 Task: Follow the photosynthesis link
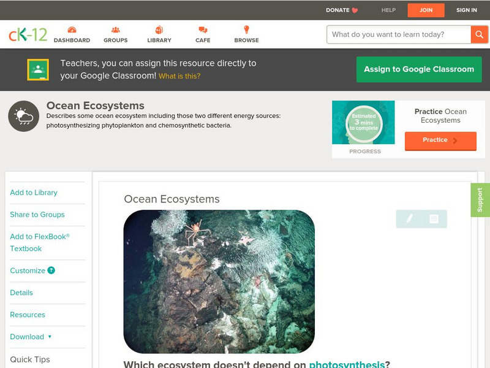click(347, 363)
